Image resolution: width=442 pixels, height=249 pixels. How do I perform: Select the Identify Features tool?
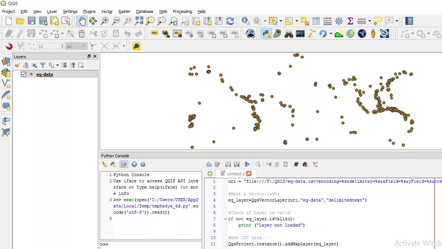[245, 21]
